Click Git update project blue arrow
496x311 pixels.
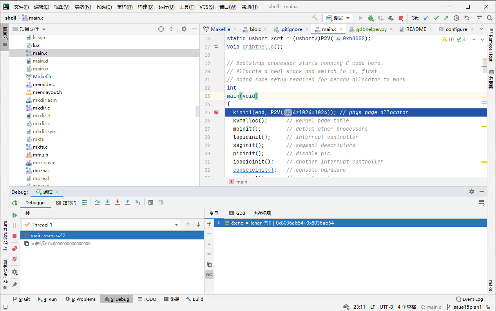click(426, 18)
